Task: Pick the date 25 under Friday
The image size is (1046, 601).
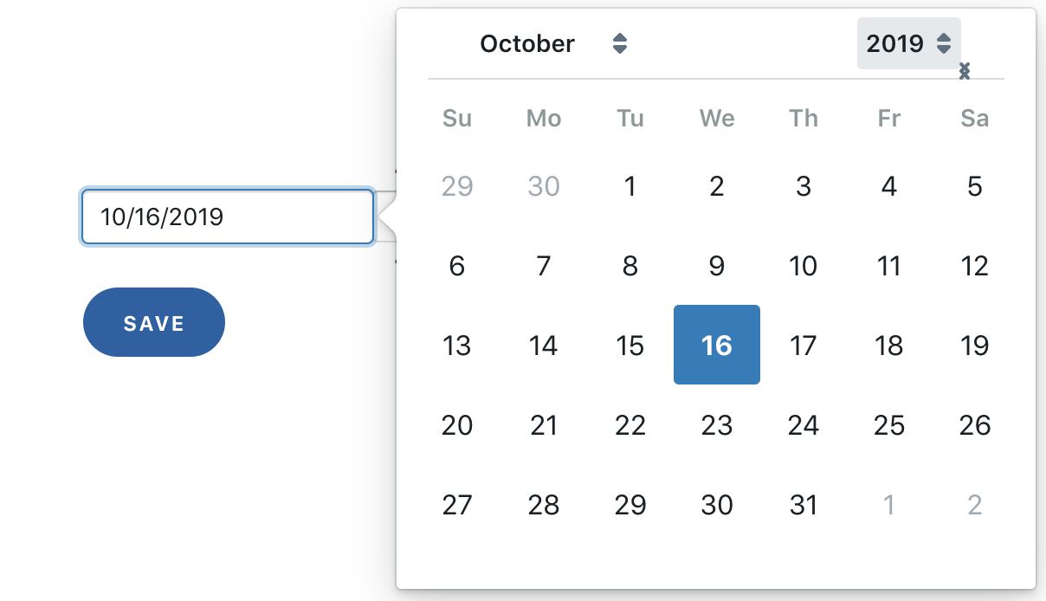Action: point(888,424)
